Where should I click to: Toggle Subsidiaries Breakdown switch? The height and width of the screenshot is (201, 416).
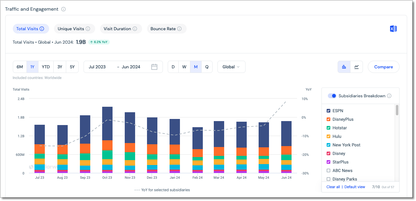(332, 96)
